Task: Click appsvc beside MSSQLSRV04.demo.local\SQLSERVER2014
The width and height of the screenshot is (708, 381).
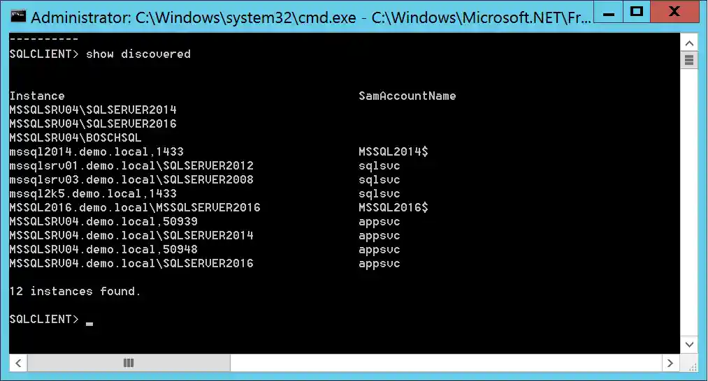Action: point(380,236)
